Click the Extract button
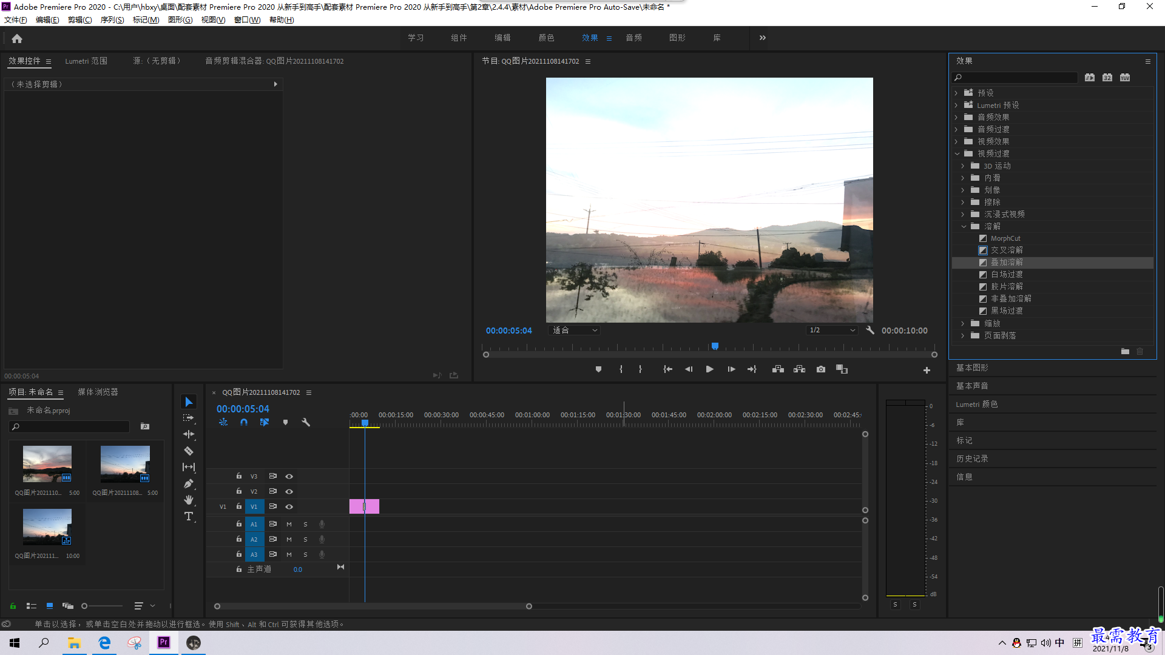 click(x=799, y=369)
